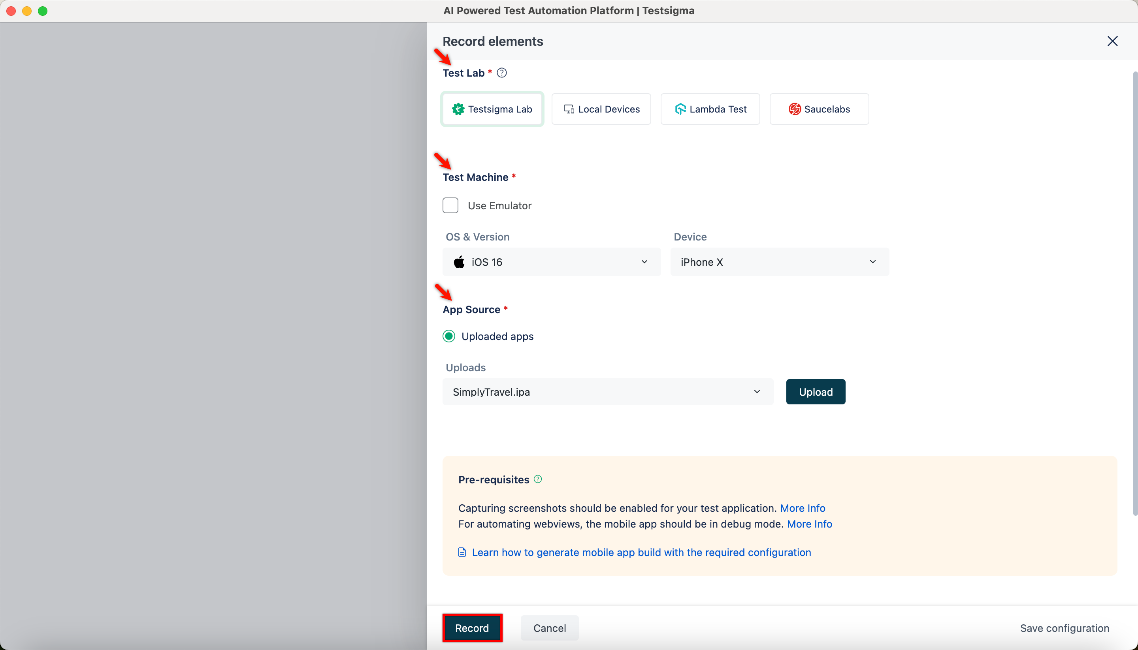Click the chevron arrow of iOS 16 dropdown
This screenshot has height=650, width=1138.
click(644, 261)
